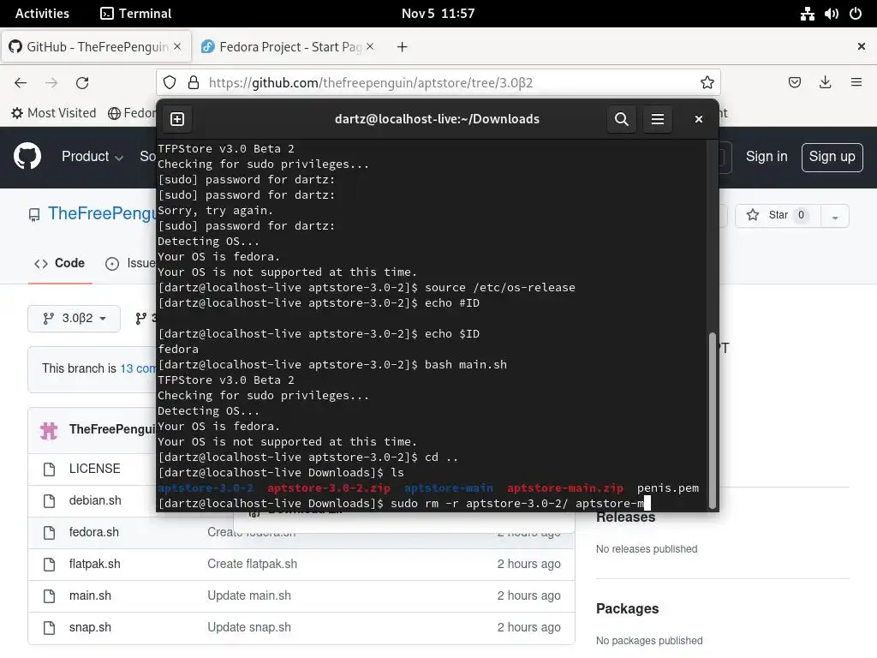Expand the Product menu
Viewport: 877px width, 658px height.
(x=92, y=157)
